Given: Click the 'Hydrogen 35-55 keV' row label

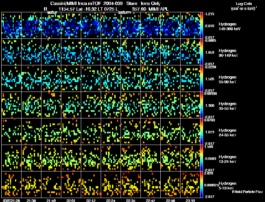Looking at the screenshot, I should 228,106.
